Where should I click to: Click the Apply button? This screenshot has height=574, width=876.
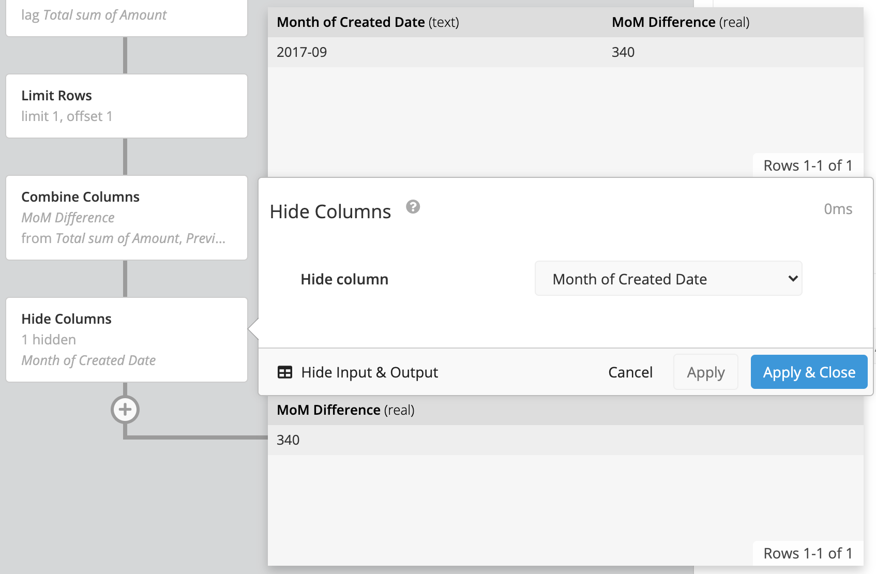705,372
